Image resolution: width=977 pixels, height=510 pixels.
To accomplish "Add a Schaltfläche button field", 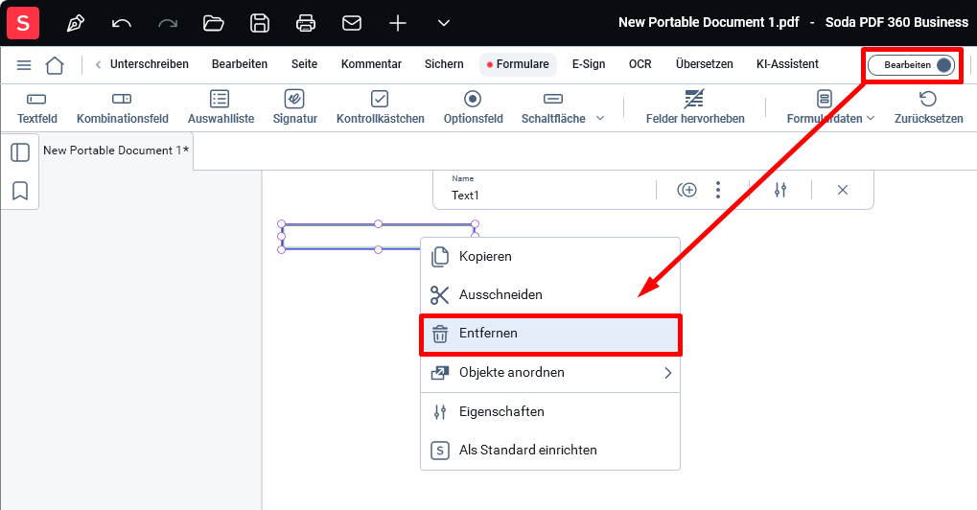I will 553,107.
